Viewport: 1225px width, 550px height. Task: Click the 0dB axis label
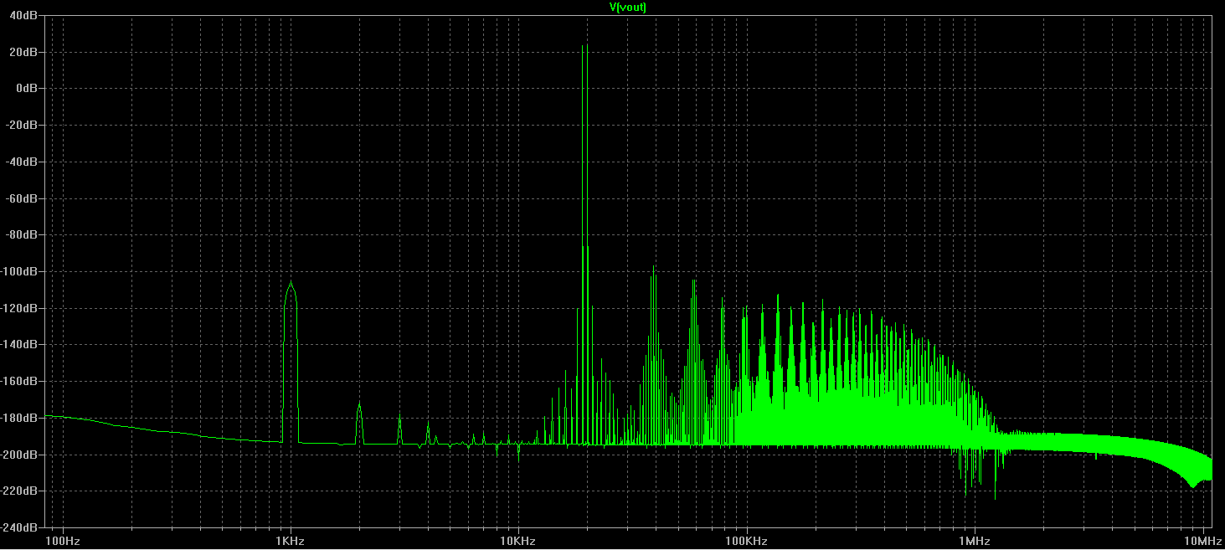point(28,88)
